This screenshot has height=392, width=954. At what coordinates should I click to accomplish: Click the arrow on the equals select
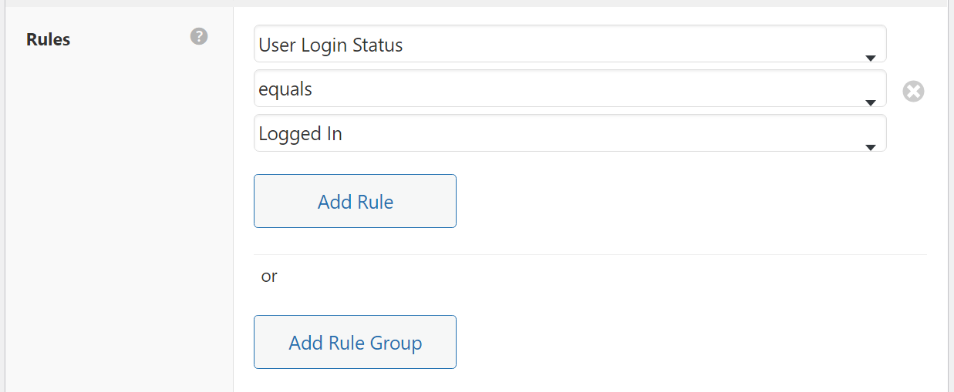click(x=870, y=102)
